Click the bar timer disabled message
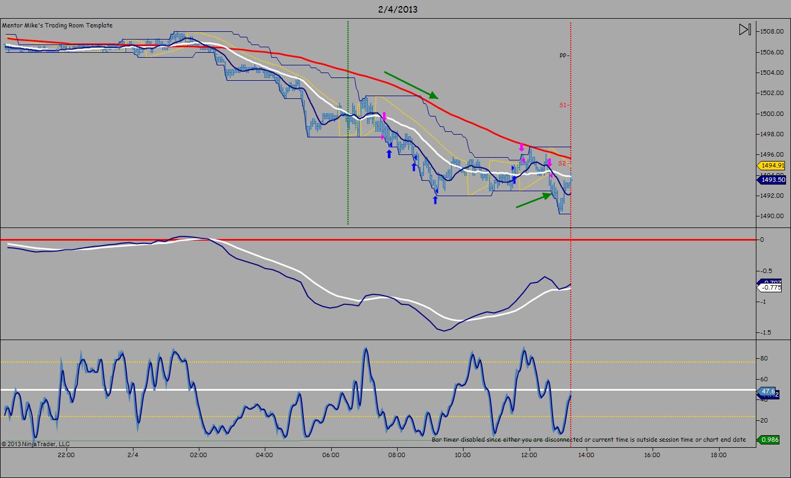The height and width of the screenshot is (478, 791). point(589,440)
